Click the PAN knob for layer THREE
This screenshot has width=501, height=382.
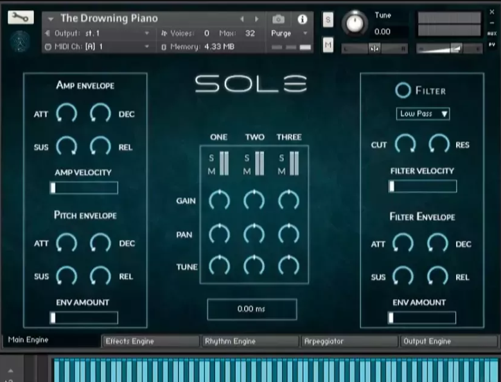pos(288,234)
